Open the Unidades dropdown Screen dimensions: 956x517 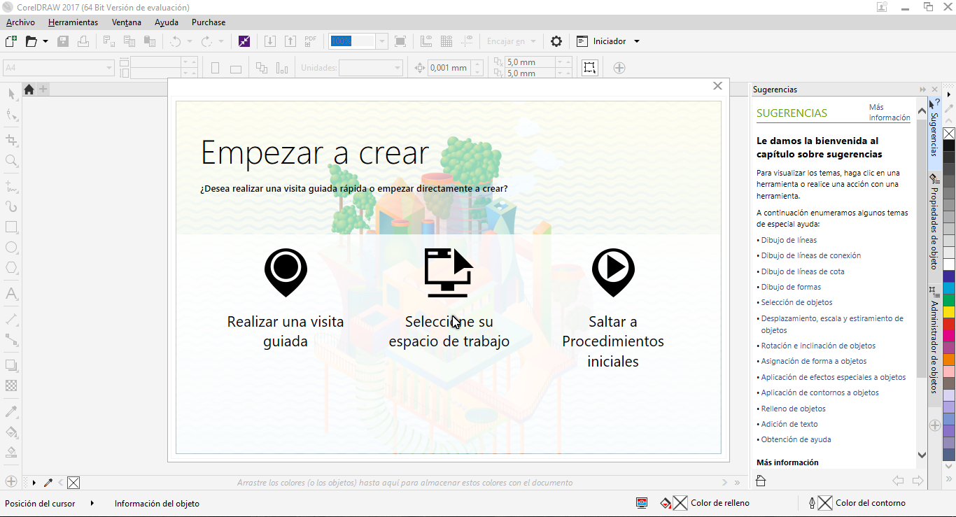[x=398, y=68]
